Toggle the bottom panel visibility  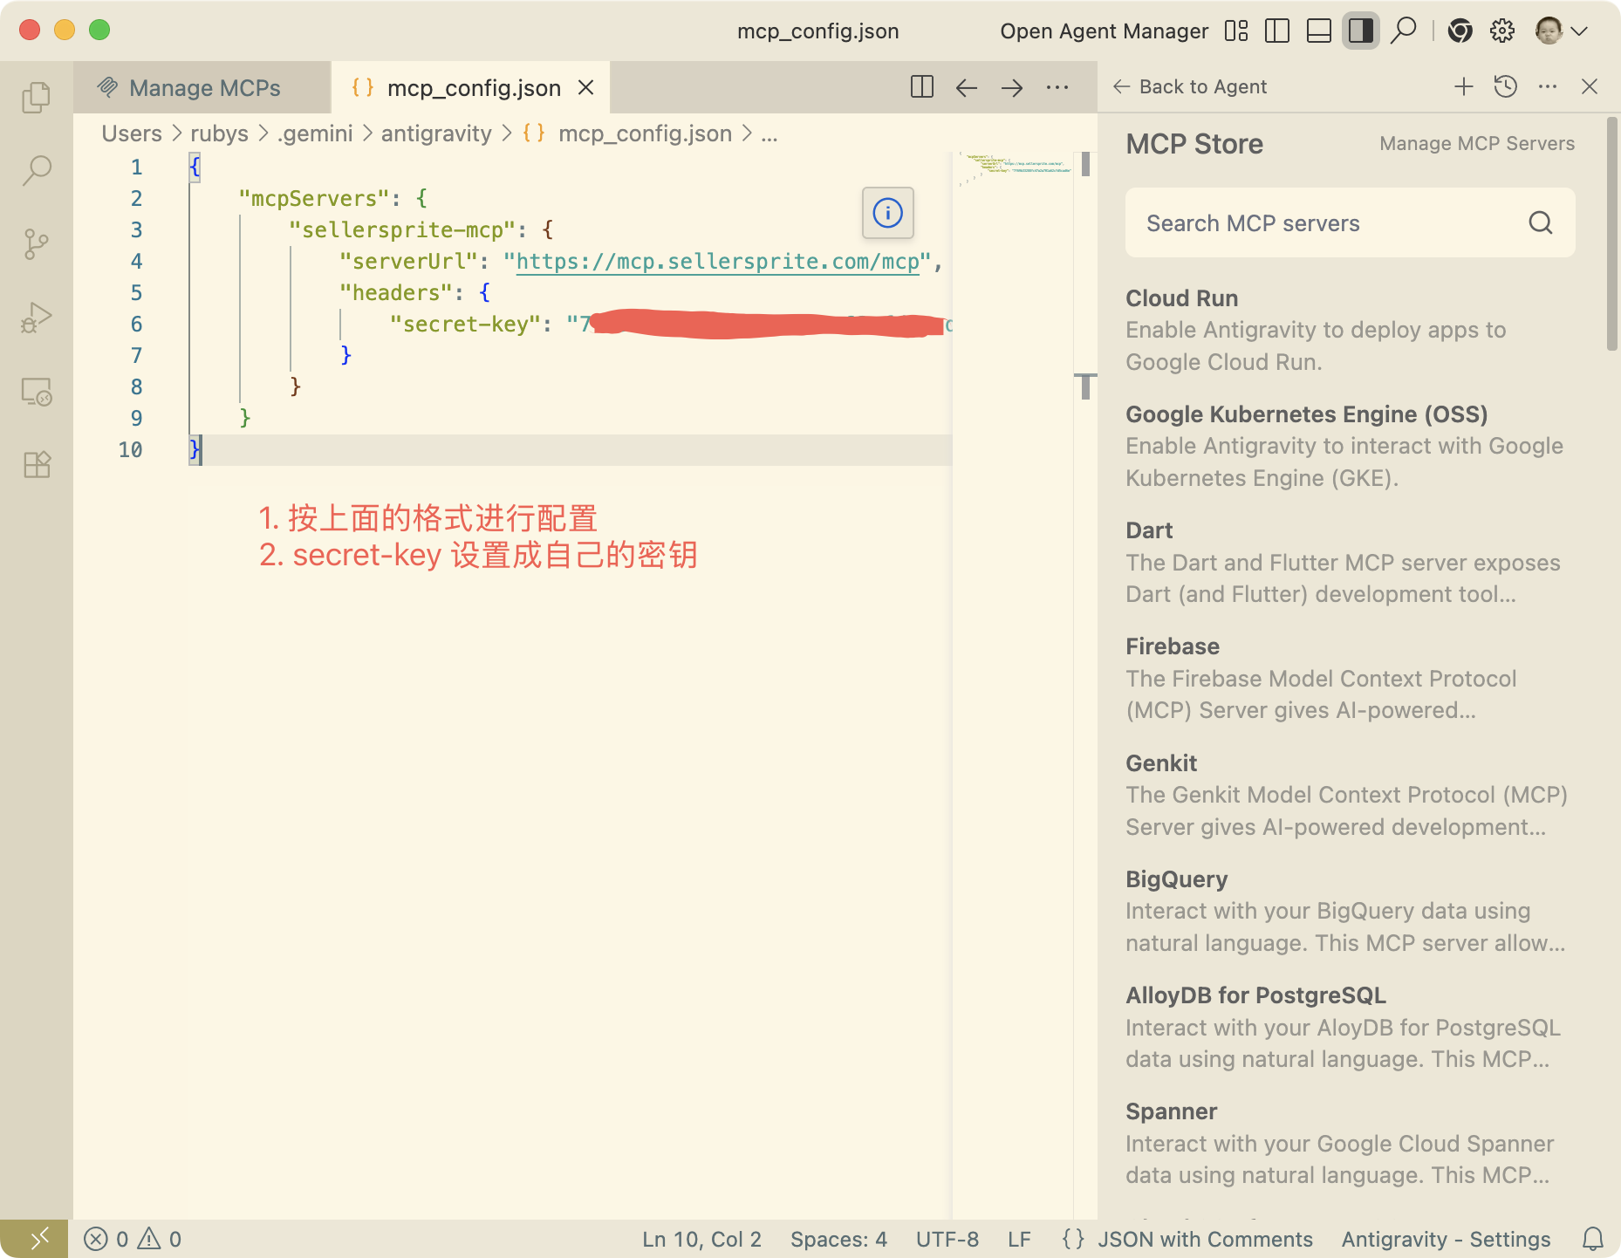click(x=1318, y=31)
